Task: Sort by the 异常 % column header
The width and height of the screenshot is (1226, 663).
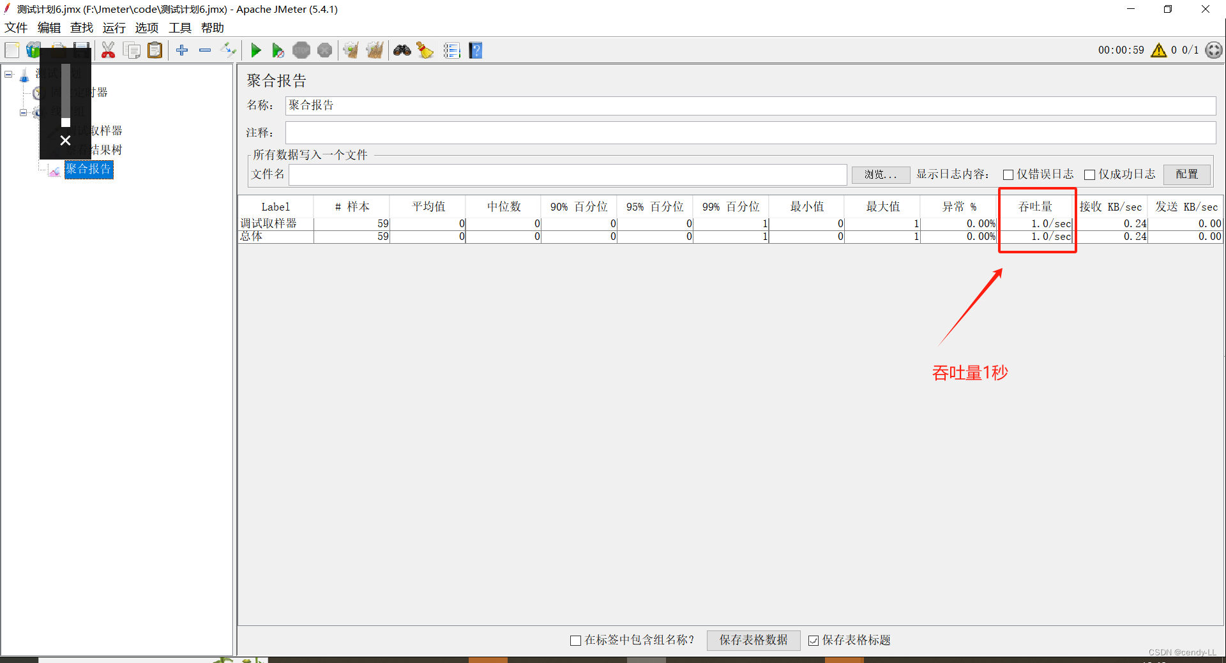Action: point(959,207)
